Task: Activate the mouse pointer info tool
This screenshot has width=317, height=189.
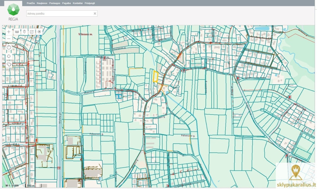Action: coord(25,32)
